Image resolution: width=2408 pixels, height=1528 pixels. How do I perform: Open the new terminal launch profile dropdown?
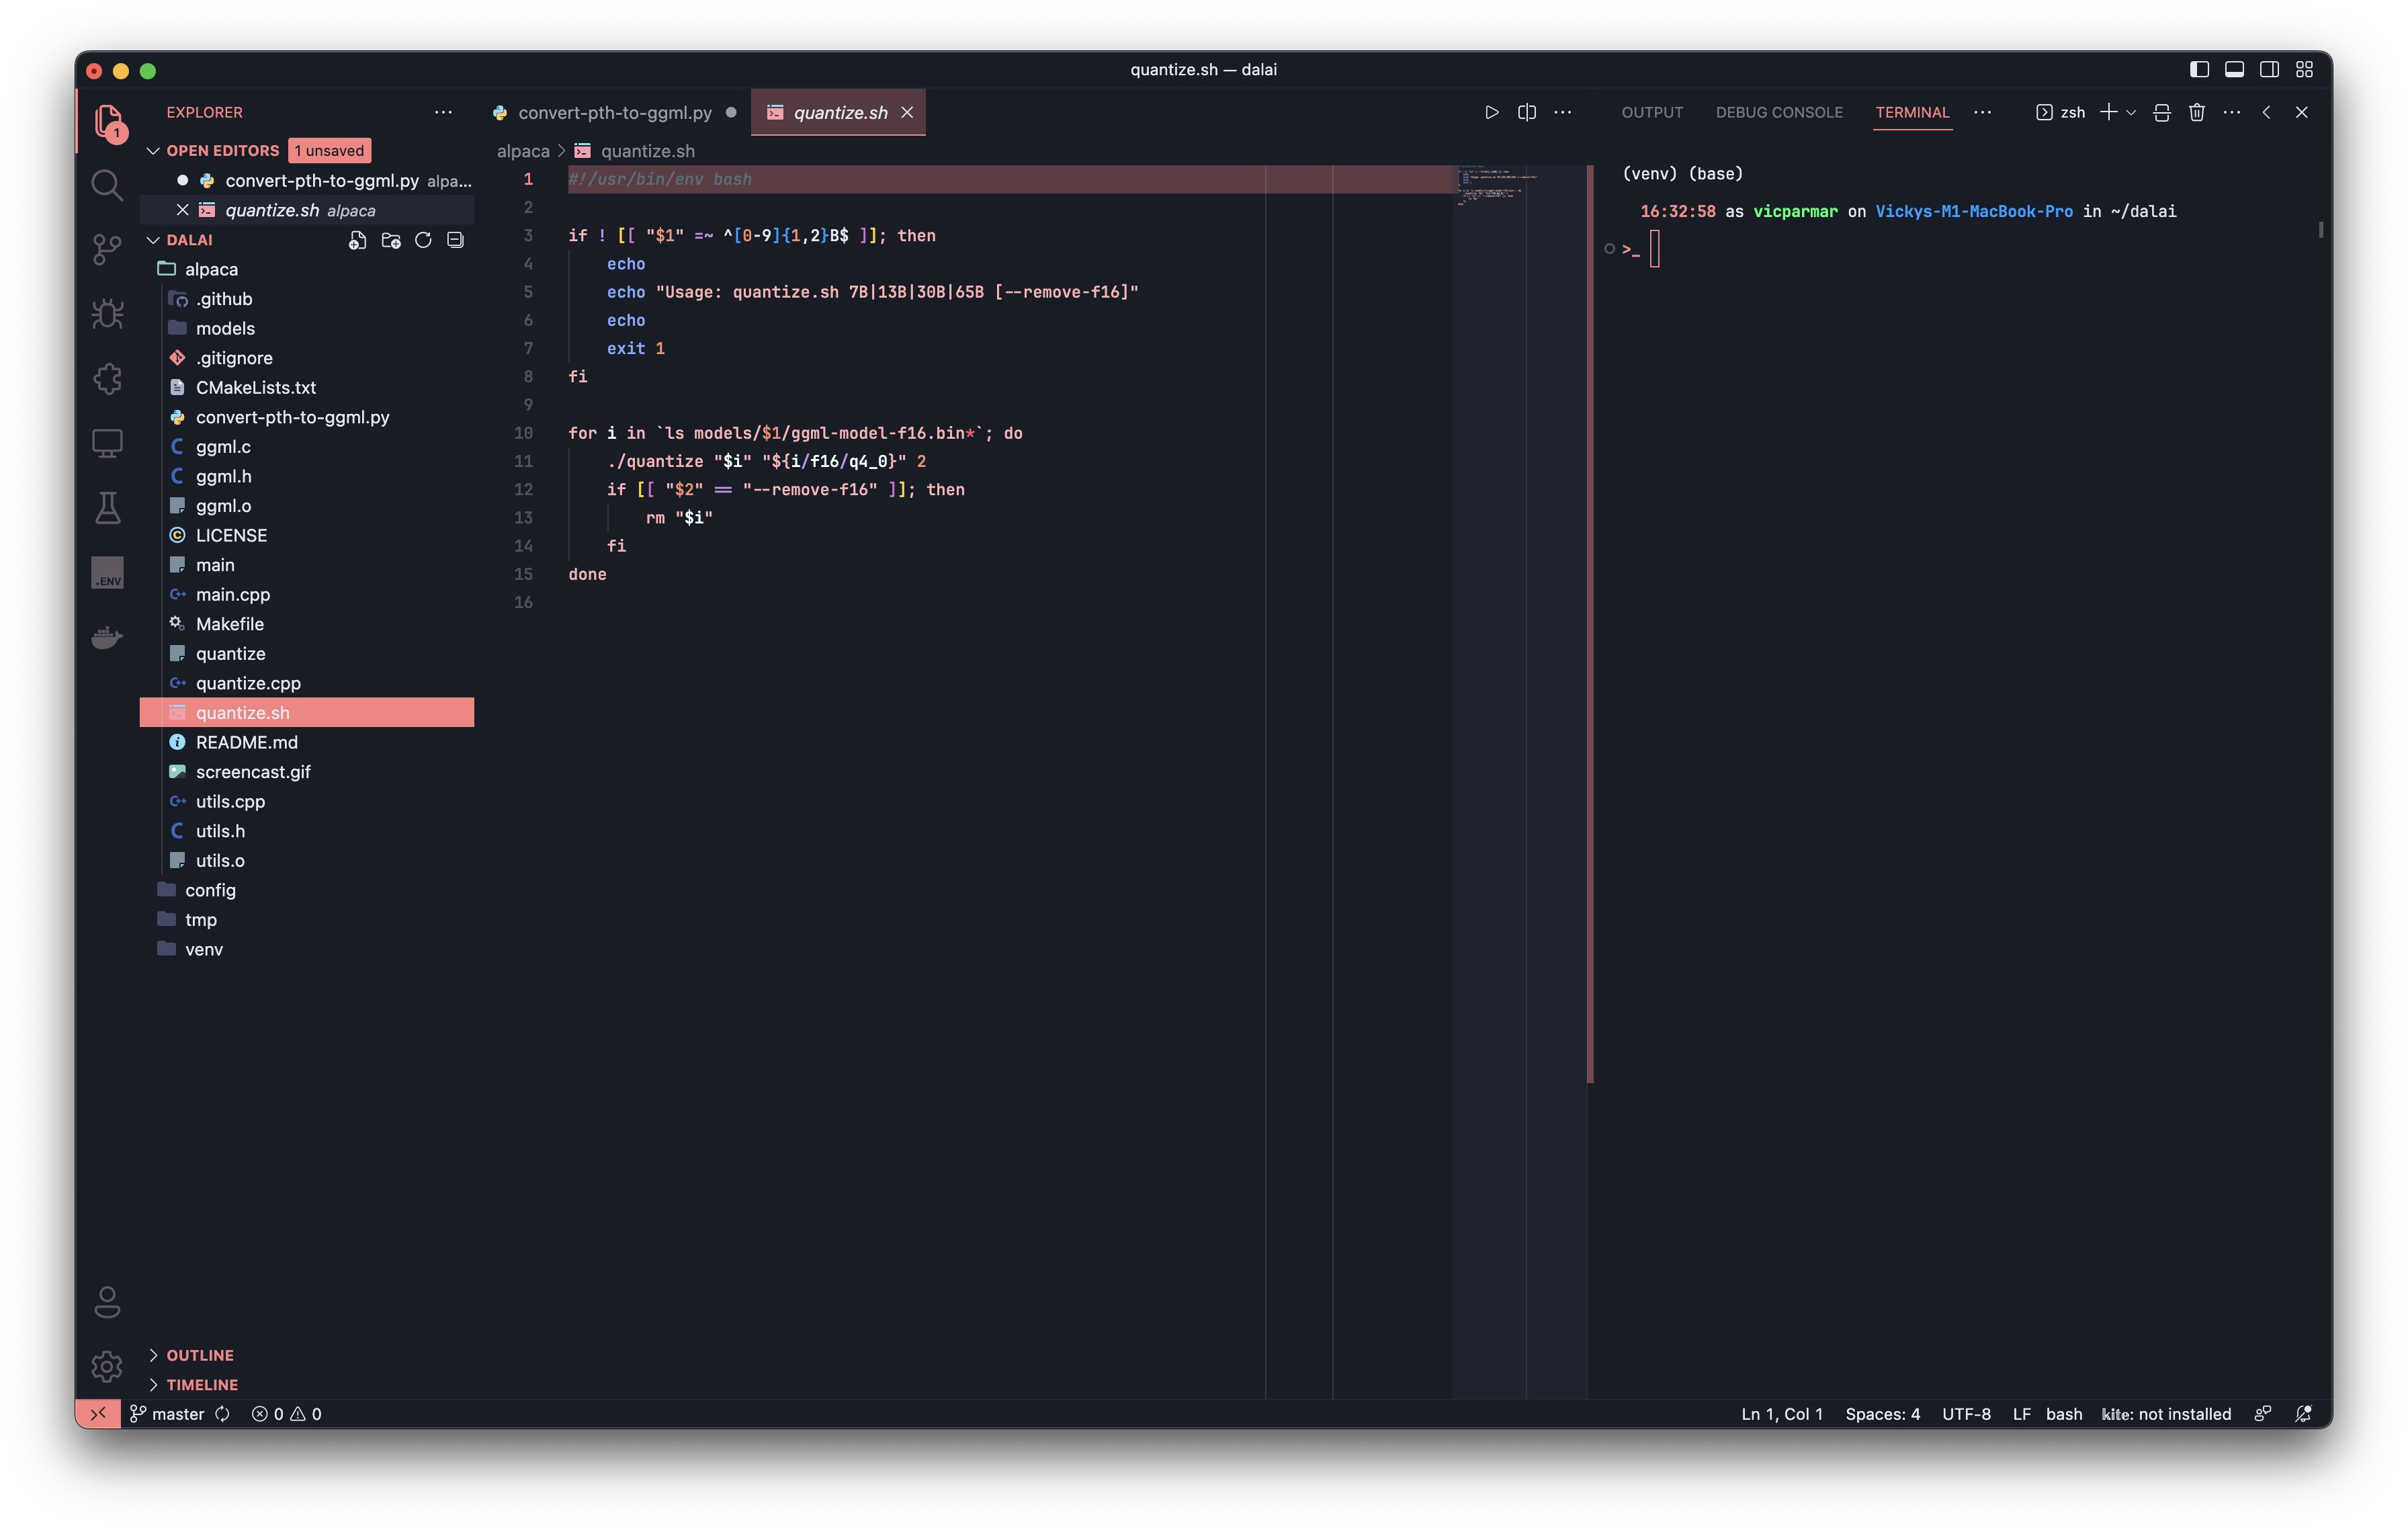pyautogui.click(x=2131, y=112)
